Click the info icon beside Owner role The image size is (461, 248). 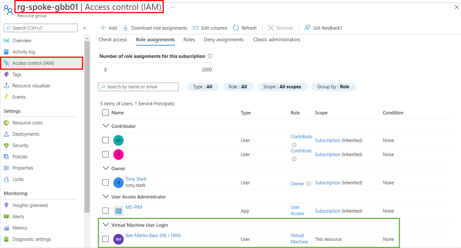309,184
